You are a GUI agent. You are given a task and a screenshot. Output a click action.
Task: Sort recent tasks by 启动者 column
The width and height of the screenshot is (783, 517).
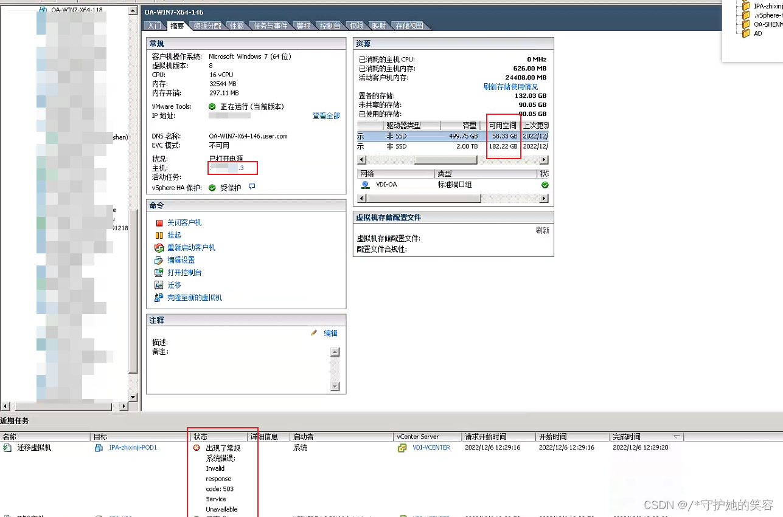(342, 437)
